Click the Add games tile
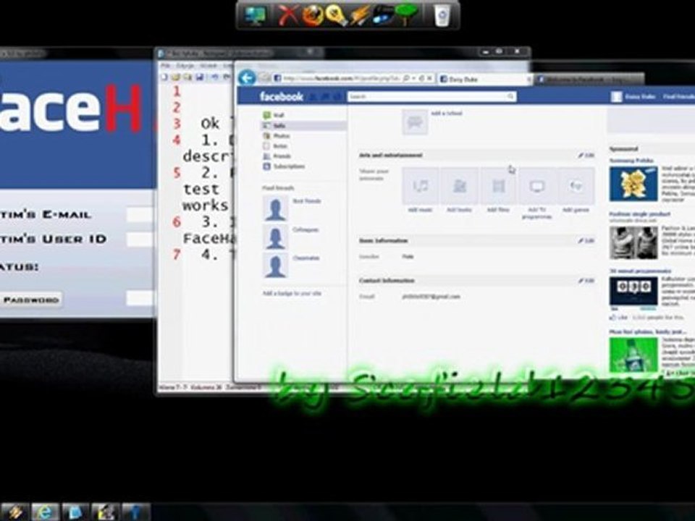Image resolution: width=695 pixels, height=521 pixels. (576, 186)
